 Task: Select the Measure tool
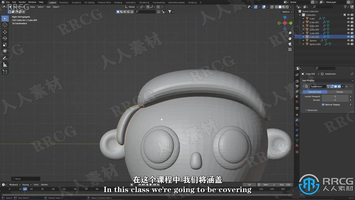tap(5, 65)
